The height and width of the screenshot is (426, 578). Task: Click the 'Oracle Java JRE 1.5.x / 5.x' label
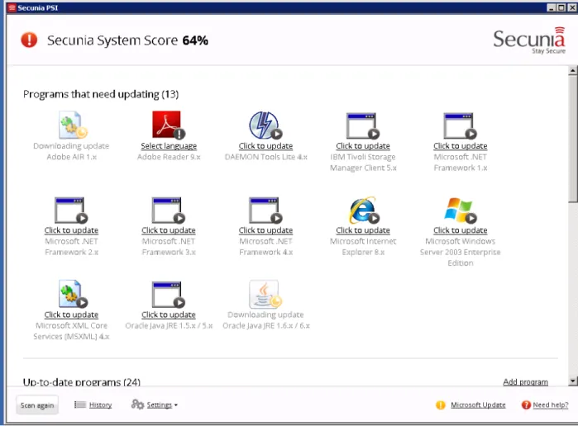pos(169,325)
